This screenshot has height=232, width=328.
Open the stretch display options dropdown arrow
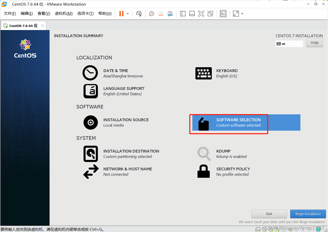coord(242,14)
